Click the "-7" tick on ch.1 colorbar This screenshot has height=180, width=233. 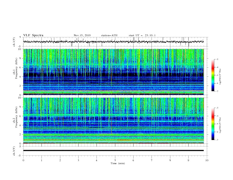click(217, 91)
